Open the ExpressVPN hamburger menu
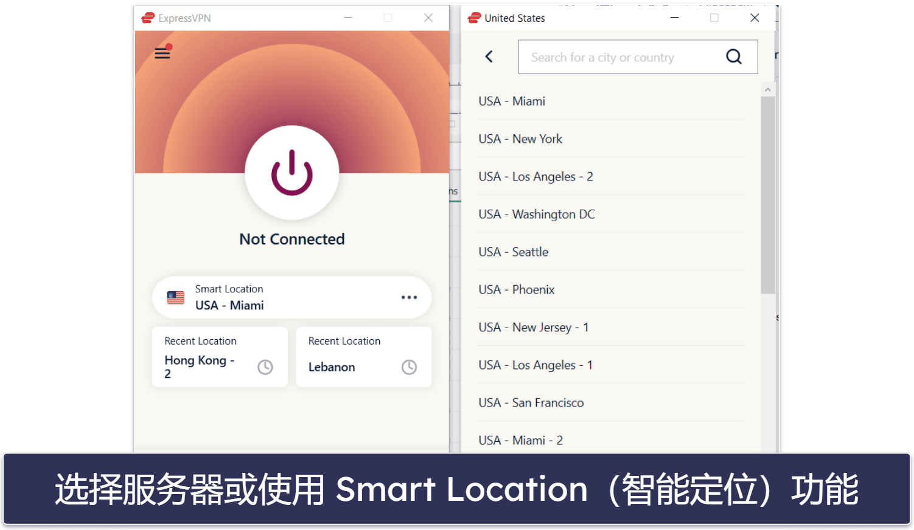The width and height of the screenshot is (914, 530). (162, 53)
